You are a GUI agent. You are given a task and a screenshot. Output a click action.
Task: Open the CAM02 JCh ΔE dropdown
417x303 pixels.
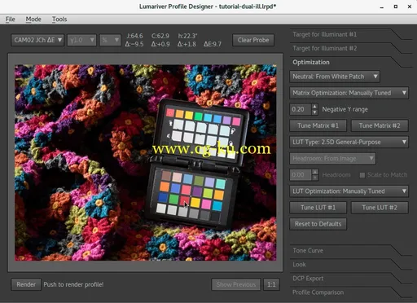pos(37,40)
